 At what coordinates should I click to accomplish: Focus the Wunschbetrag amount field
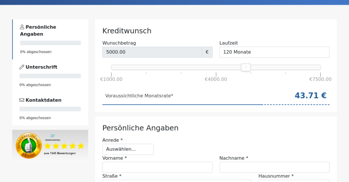tap(152, 52)
